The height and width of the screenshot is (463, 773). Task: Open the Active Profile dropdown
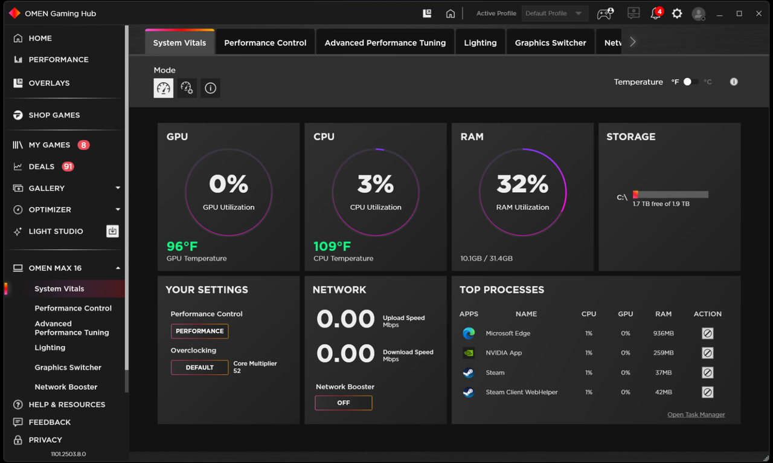(554, 13)
